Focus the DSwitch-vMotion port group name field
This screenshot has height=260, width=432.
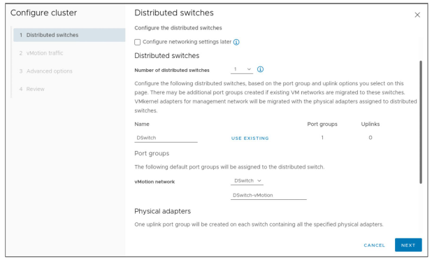268,195
